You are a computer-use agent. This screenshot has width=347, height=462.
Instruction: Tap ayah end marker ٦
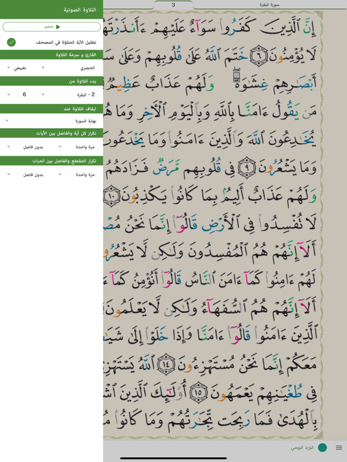(259, 56)
